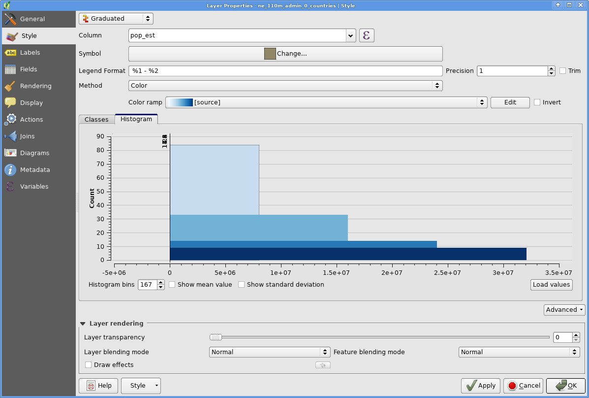Image resolution: width=589 pixels, height=398 pixels.
Task: Open the General settings icon
Action: point(10,19)
